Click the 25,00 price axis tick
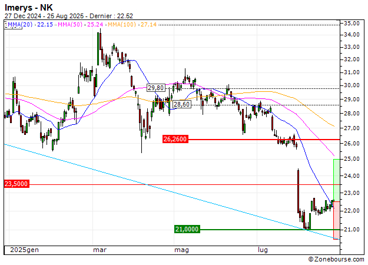Image resolution: width=368 pixels, height=265 pixels. coord(352,159)
